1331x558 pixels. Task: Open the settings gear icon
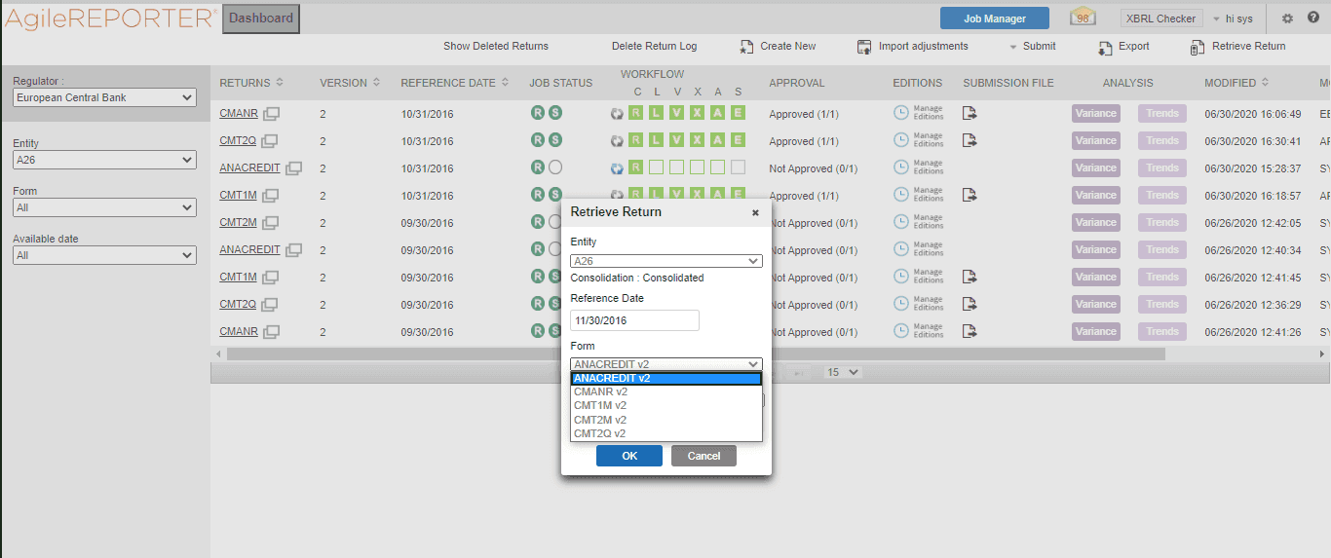(x=1287, y=19)
